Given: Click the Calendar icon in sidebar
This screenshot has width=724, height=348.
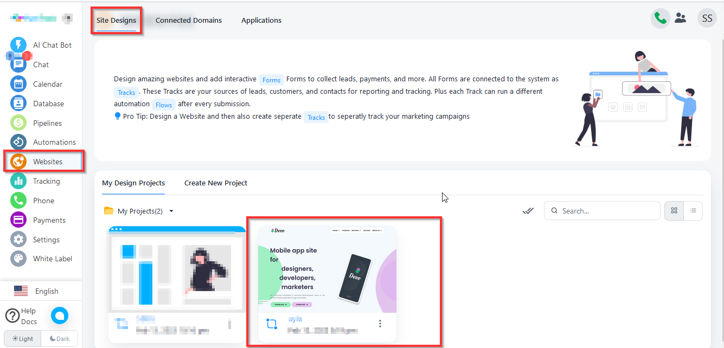Looking at the screenshot, I should click(x=18, y=84).
